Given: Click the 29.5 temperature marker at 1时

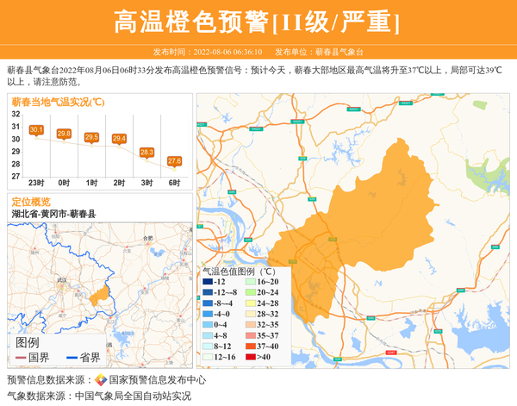Looking at the screenshot, I should click(x=91, y=137).
